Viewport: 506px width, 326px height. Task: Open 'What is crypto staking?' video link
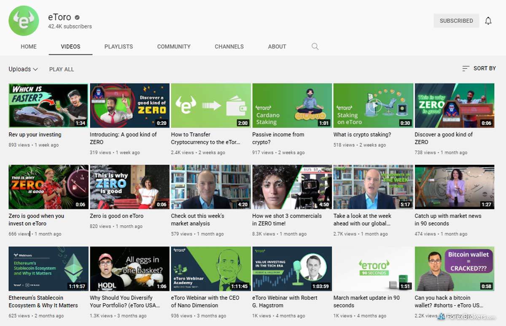click(362, 135)
